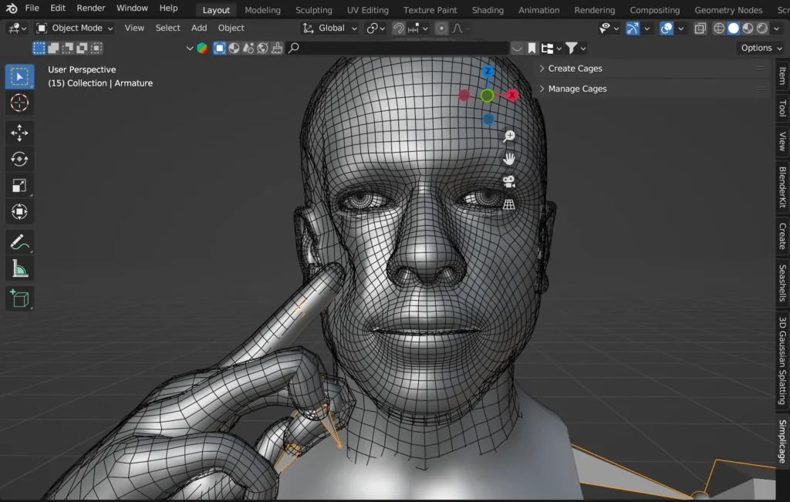Click the Options button
Image resolution: width=790 pixels, height=502 pixels.
[x=760, y=48]
